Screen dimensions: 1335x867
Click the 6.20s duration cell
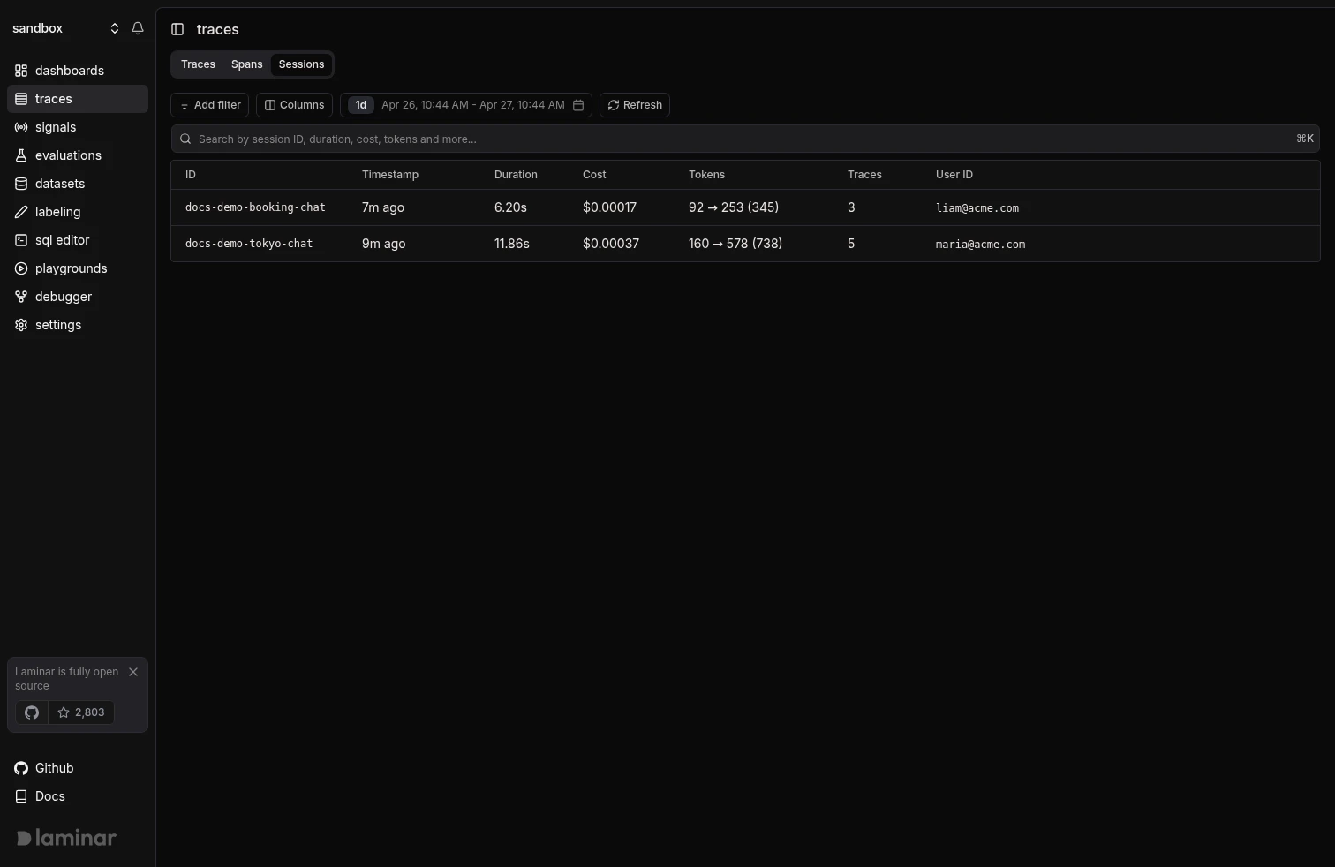click(x=510, y=207)
